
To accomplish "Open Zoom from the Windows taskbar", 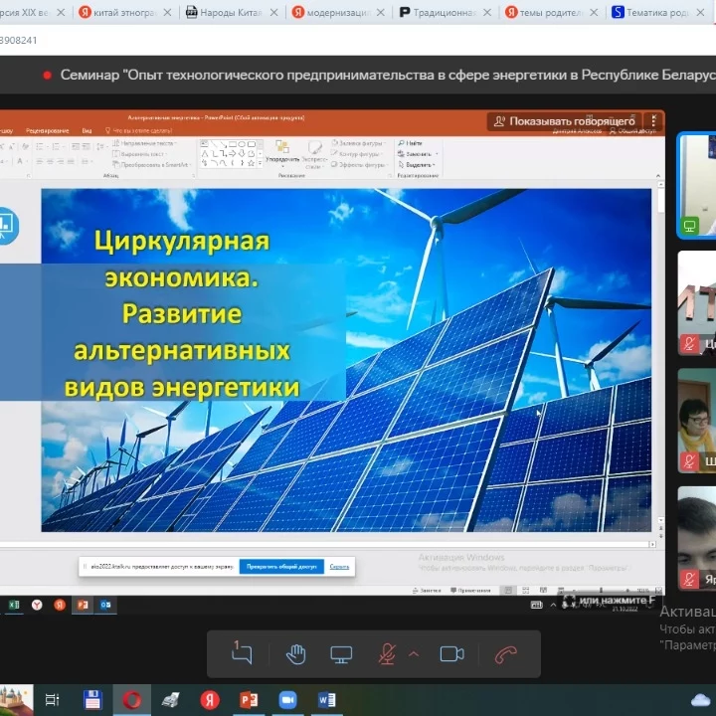I will tap(288, 699).
